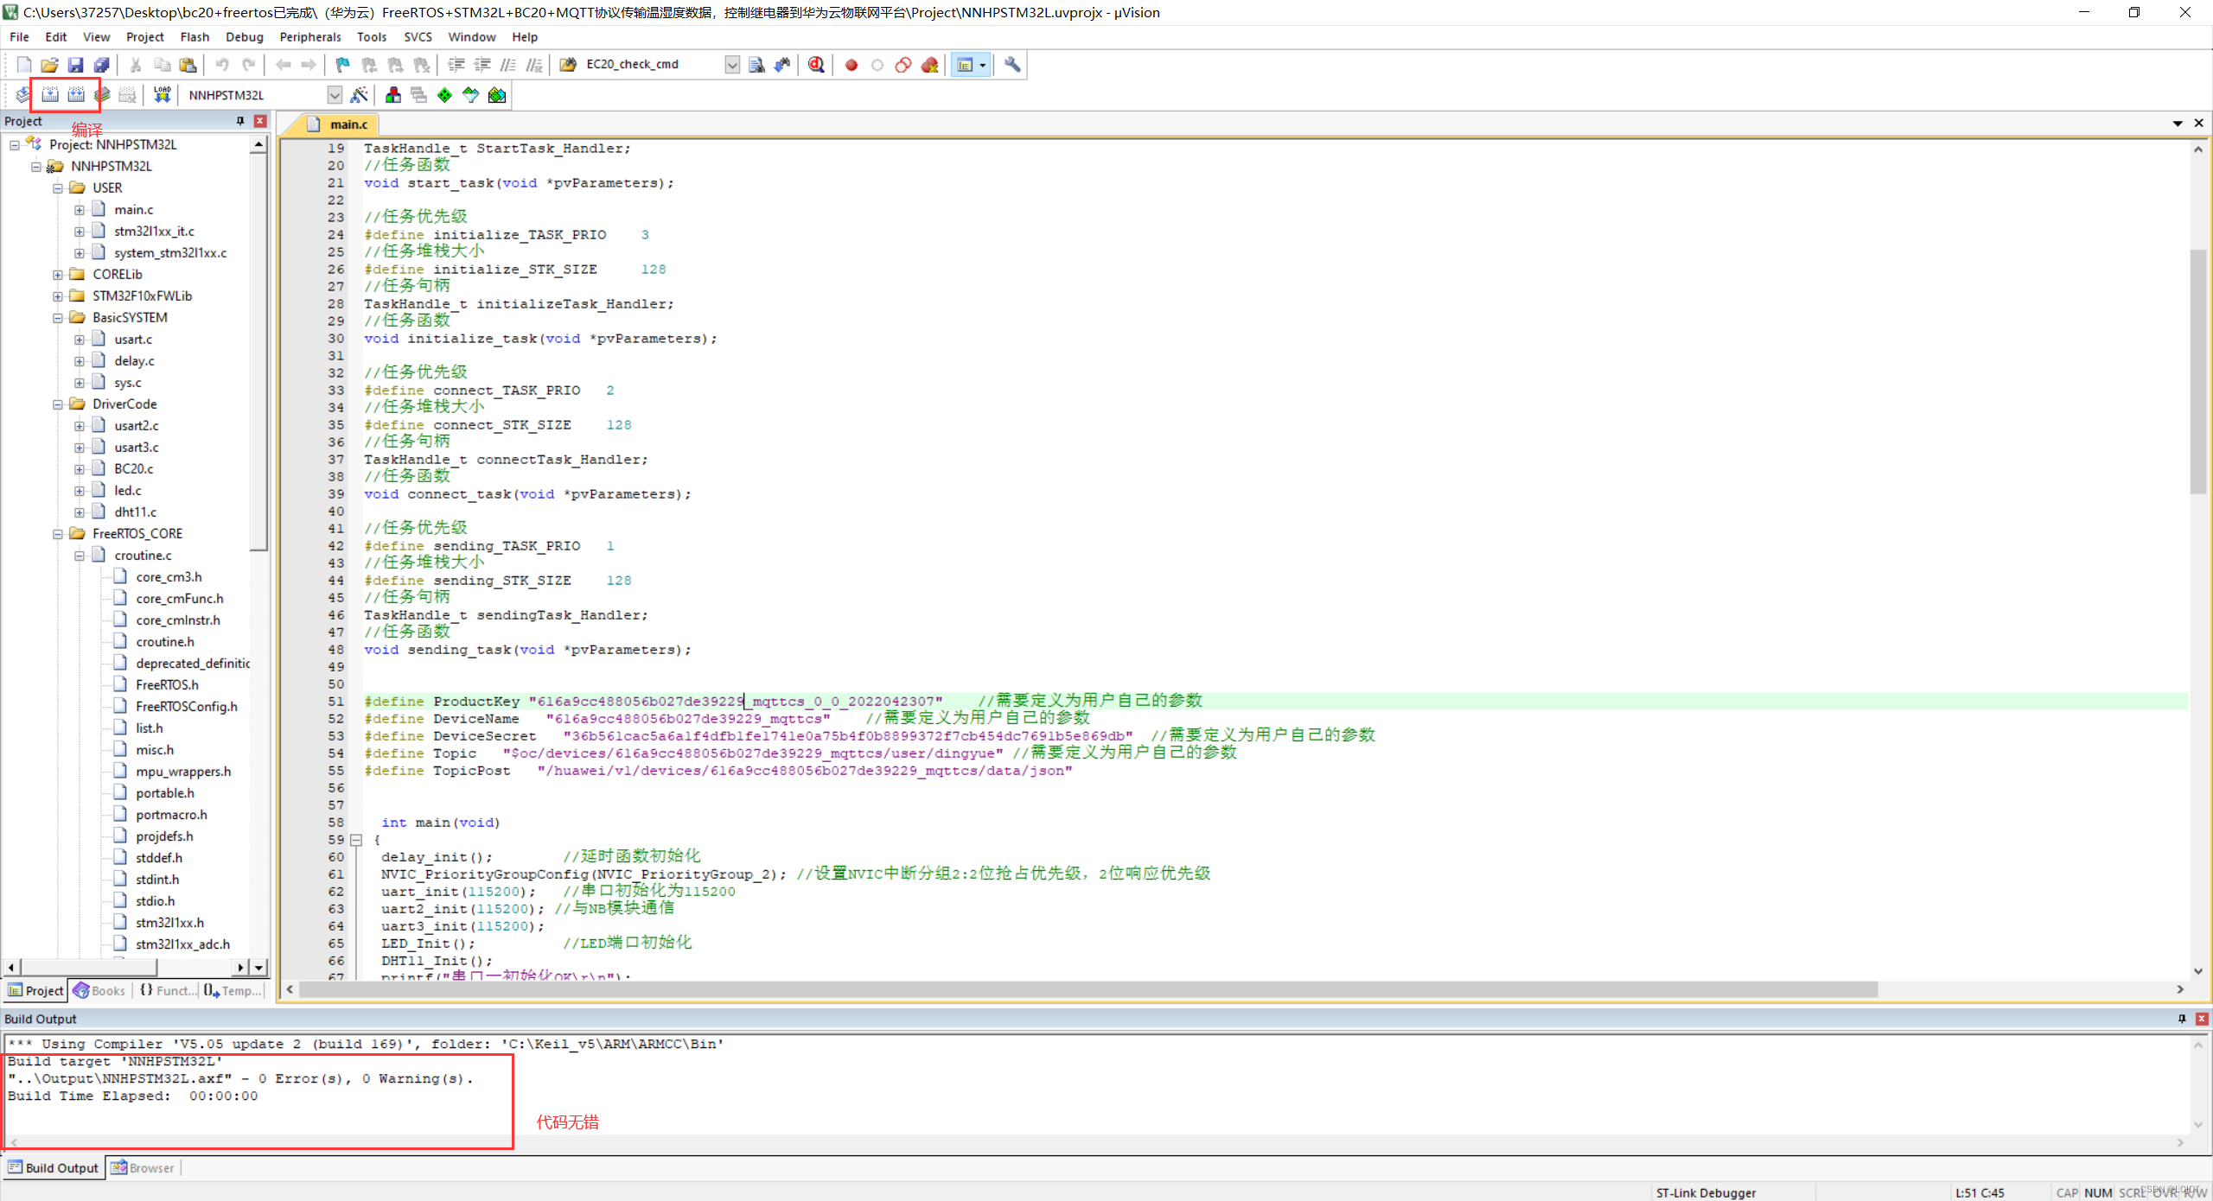This screenshot has width=2213, height=1201.
Task: Click the Indent selected text icon
Action: (x=456, y=65)
